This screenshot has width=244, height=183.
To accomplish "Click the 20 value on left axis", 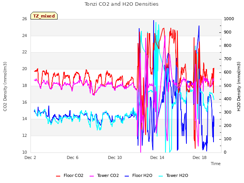I will click(x=24, y=69).
